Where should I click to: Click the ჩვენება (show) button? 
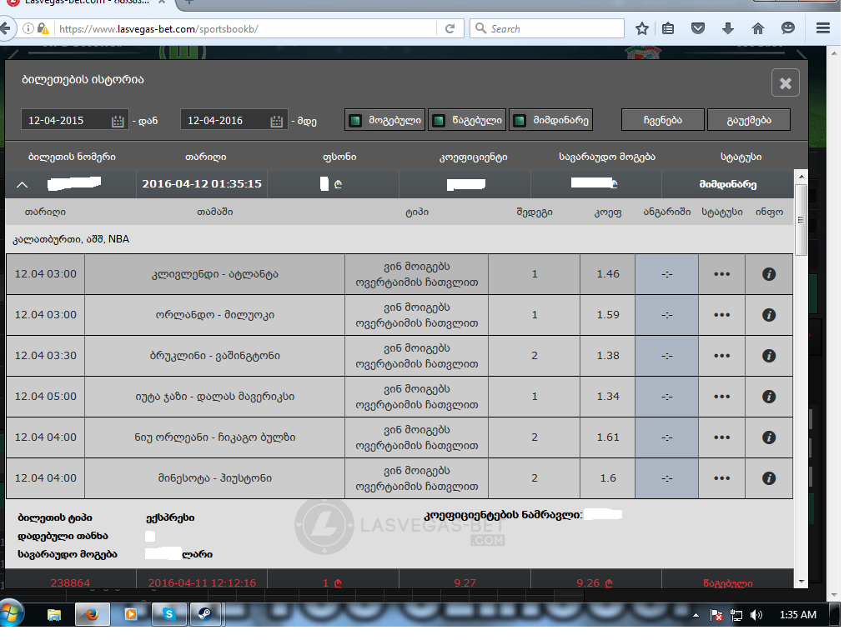click(663, 120)
